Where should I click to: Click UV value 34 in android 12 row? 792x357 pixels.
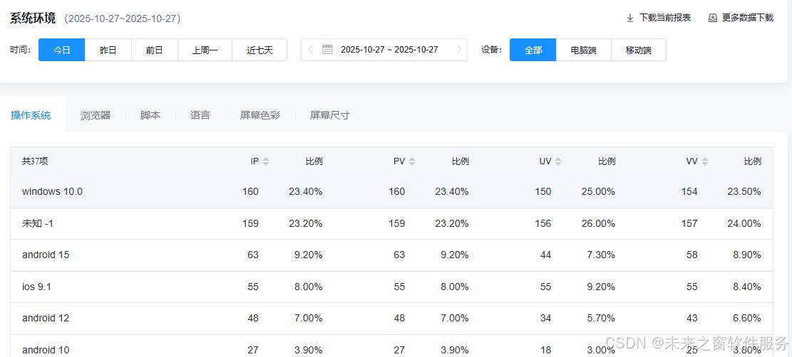coord(545,319)
